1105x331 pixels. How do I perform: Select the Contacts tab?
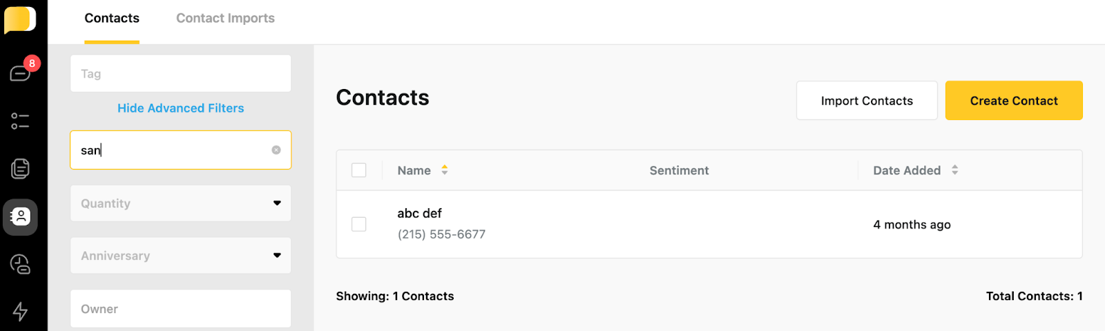[112, 19]
